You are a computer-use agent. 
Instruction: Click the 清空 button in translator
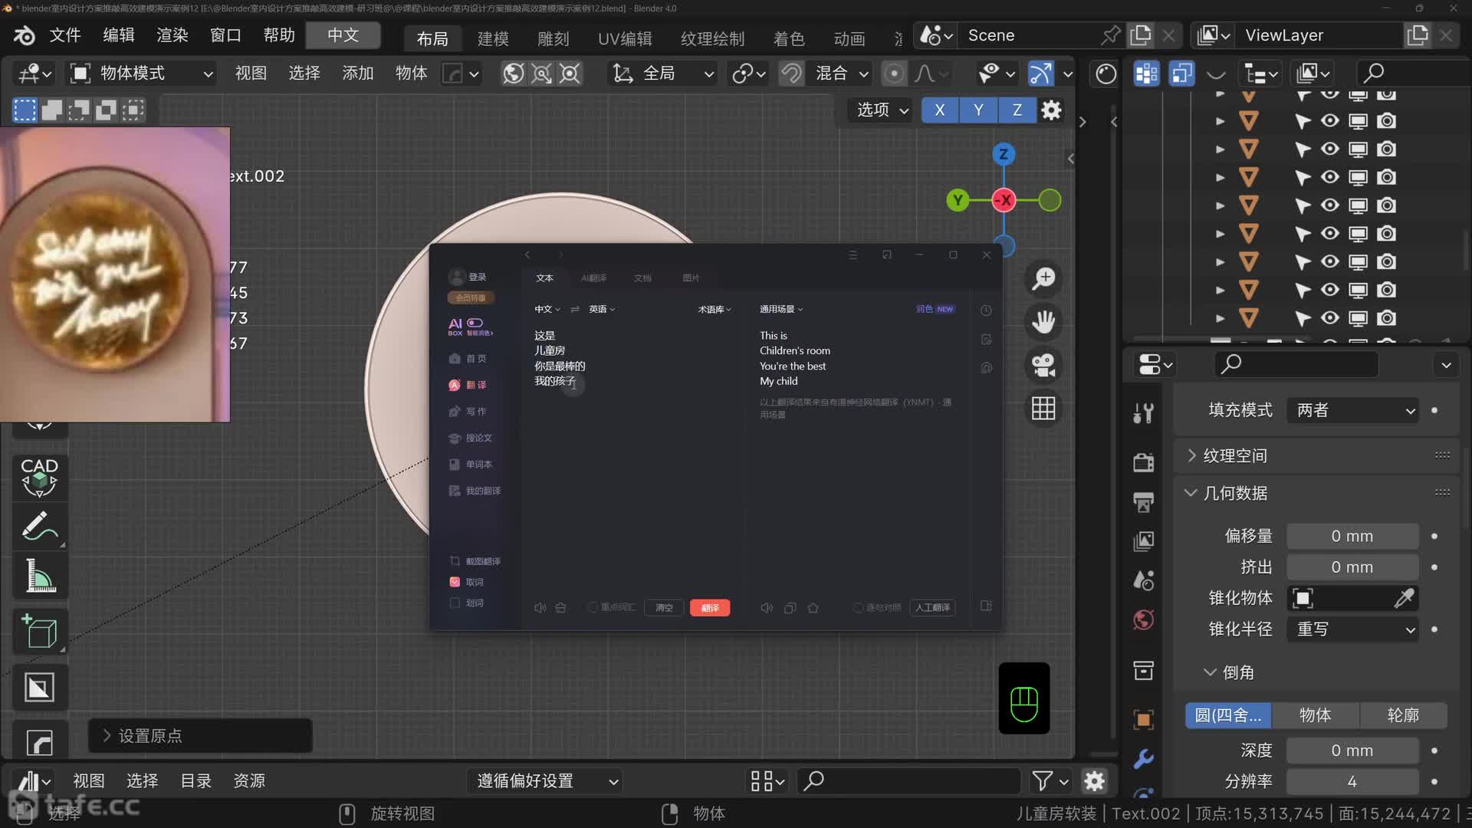coord(664,608)
